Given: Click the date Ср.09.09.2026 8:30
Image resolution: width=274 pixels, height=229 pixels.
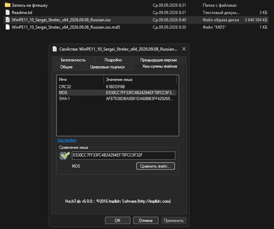Looking at the screenshot, I should [x=169, y=27].
